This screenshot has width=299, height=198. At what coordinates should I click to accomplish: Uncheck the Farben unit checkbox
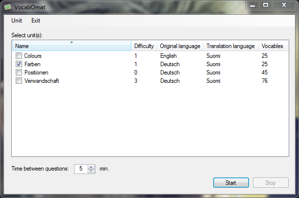tap(19, 64)
